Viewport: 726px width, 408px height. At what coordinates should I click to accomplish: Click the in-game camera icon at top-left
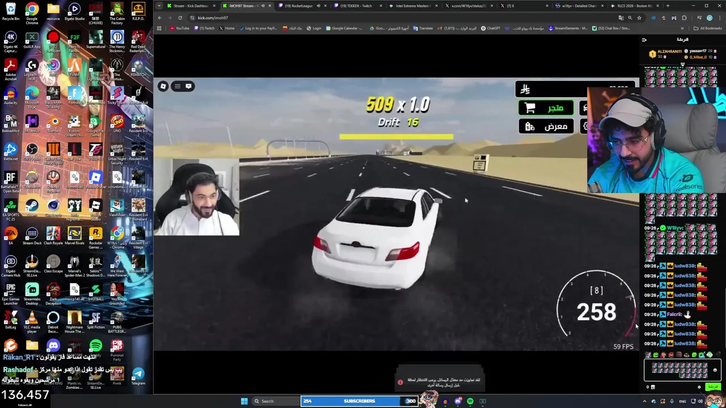163,86
